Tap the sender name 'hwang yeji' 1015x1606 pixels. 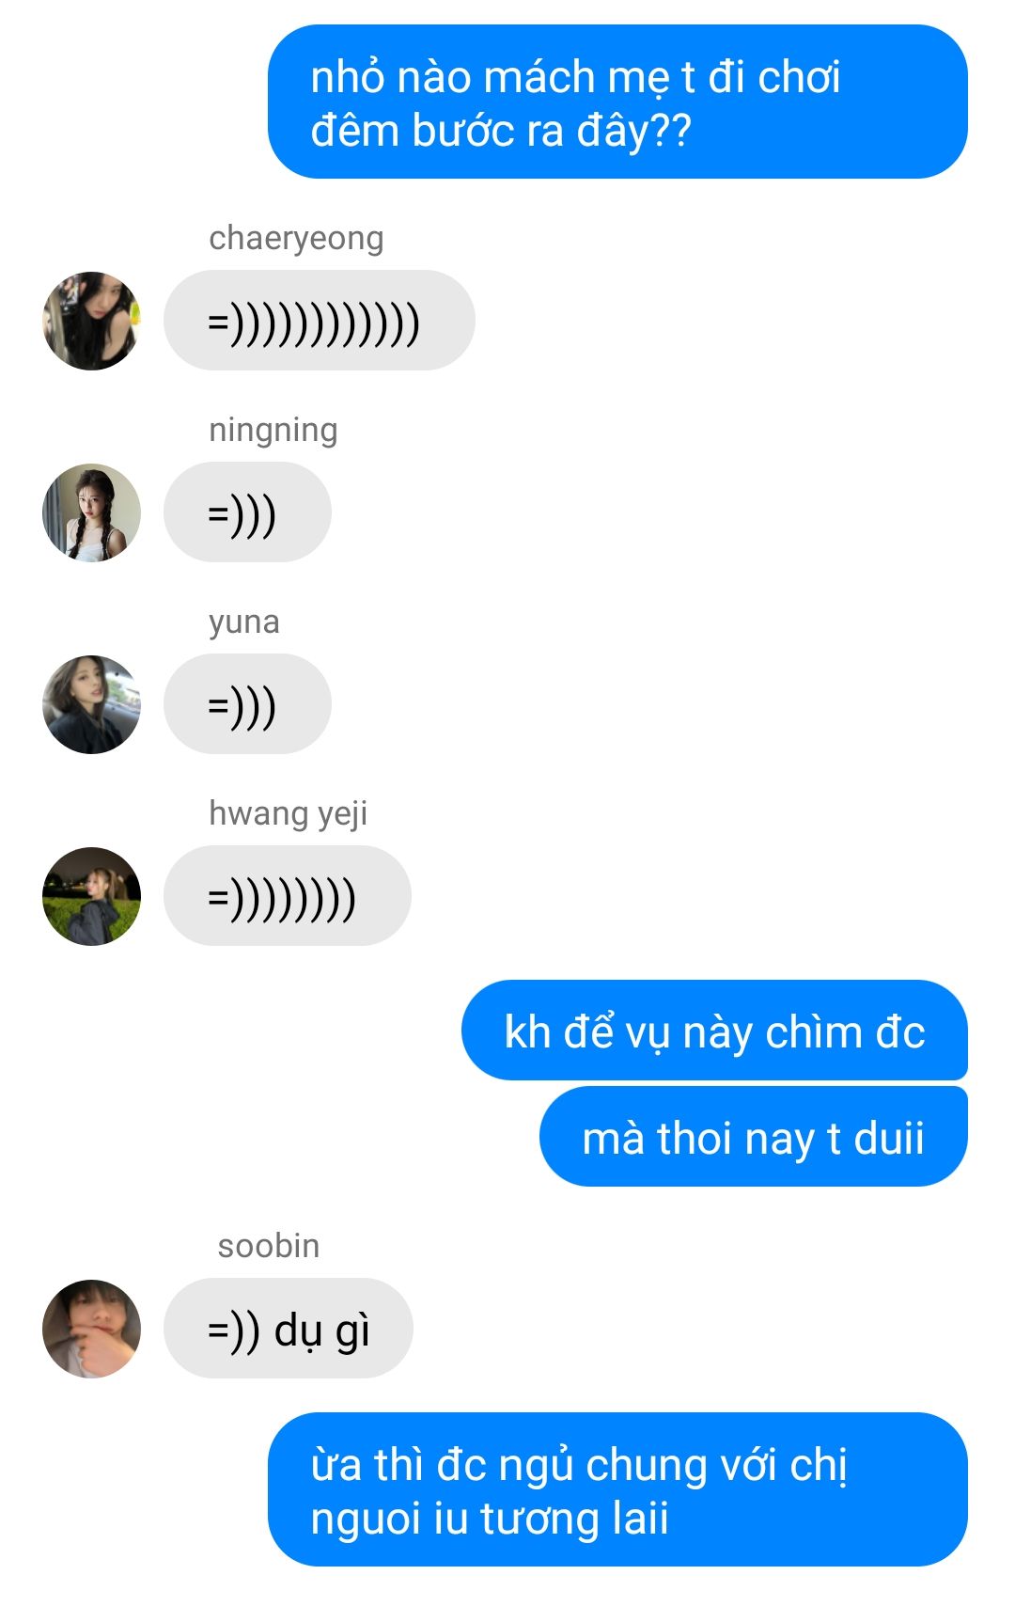click(x=288, y=813)
